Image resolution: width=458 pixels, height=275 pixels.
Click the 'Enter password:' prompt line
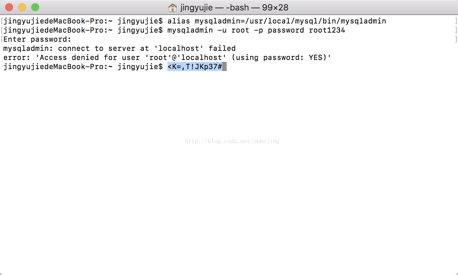click(37, 39)
